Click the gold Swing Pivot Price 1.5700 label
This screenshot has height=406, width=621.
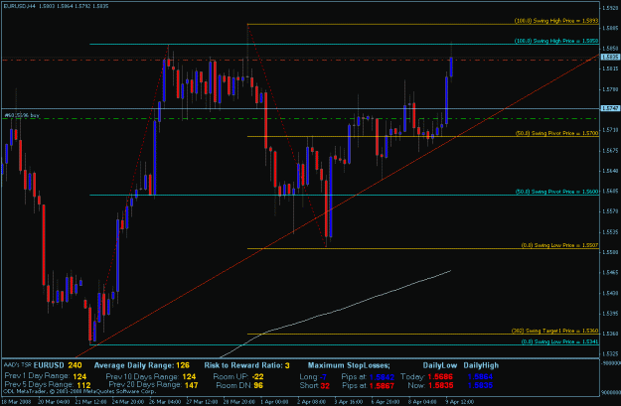(x=556, y=133)
